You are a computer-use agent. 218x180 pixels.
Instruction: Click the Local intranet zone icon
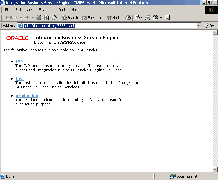coord(173,176)
